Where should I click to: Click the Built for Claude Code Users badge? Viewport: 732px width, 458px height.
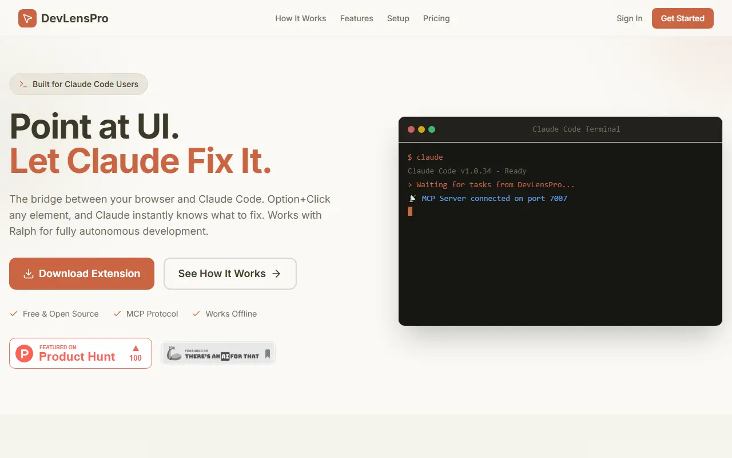(x=78, y=84)
